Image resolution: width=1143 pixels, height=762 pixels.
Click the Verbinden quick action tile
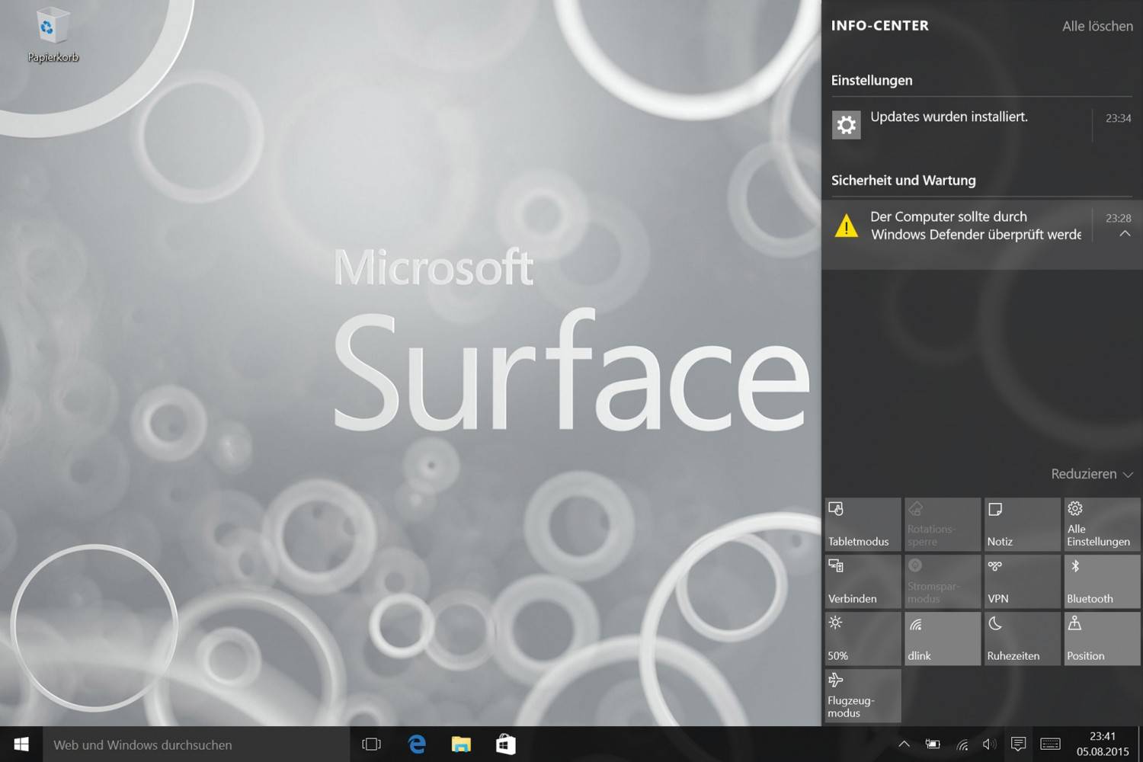click(863, 581)
